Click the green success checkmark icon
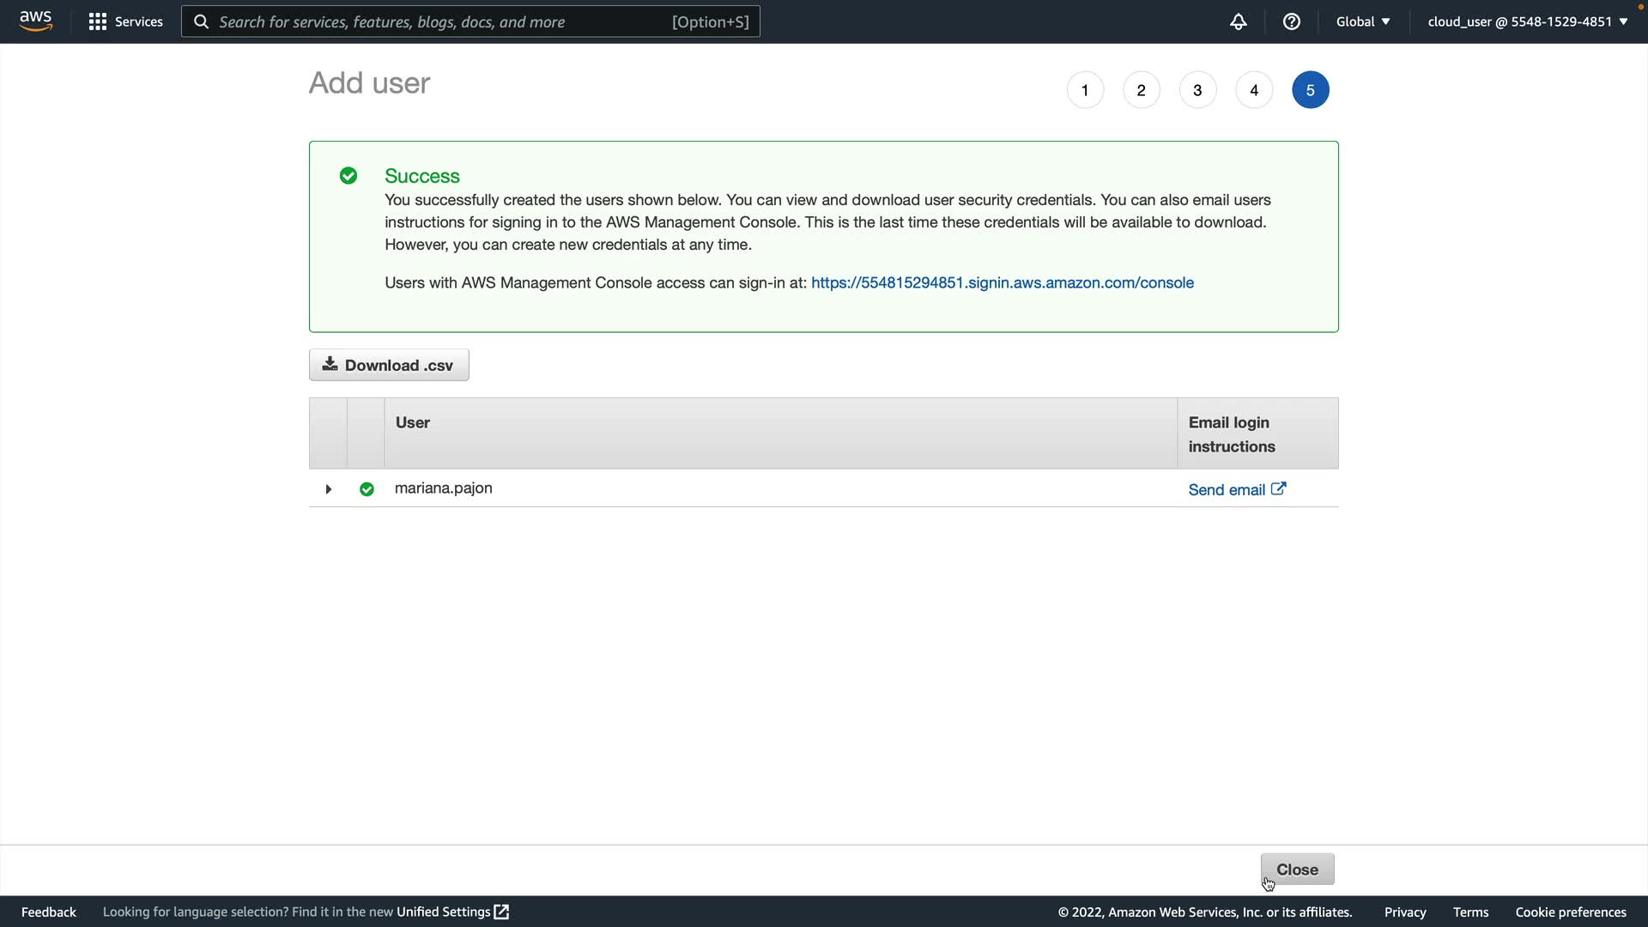 348,176
